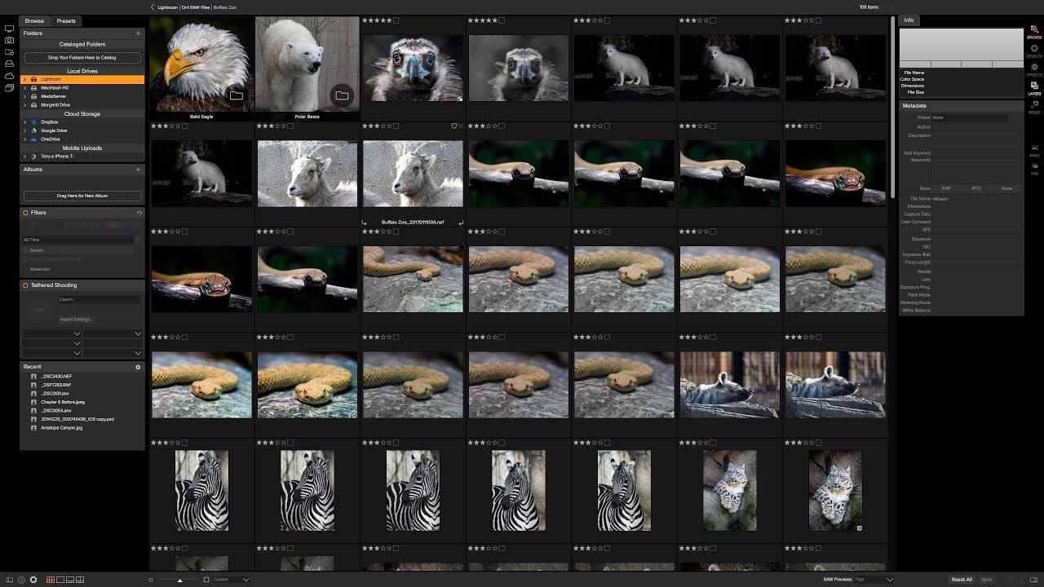Image resolution: width=1044 pixels, height=587 pixels.
Task: Expand the Google Drive folder
Action: 24,130
